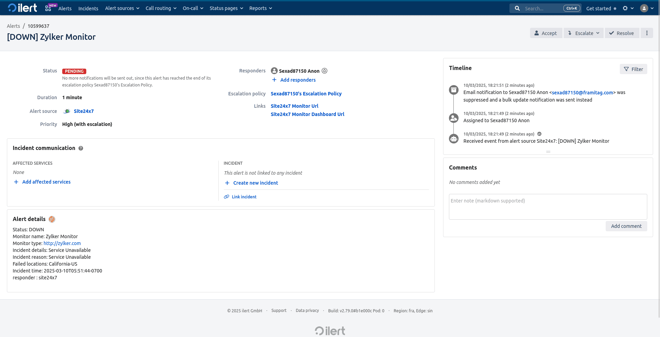Click Create new incident
Viewport: 660px width, 337px height.
255,183
